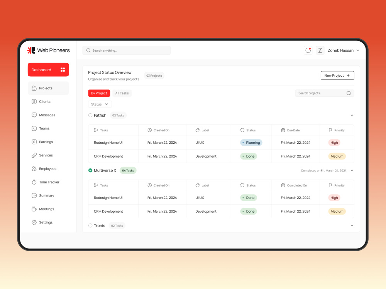Toggle the Tronis project radio button
The width and height of the screenshot is (386, 289).
coord(90,225)
